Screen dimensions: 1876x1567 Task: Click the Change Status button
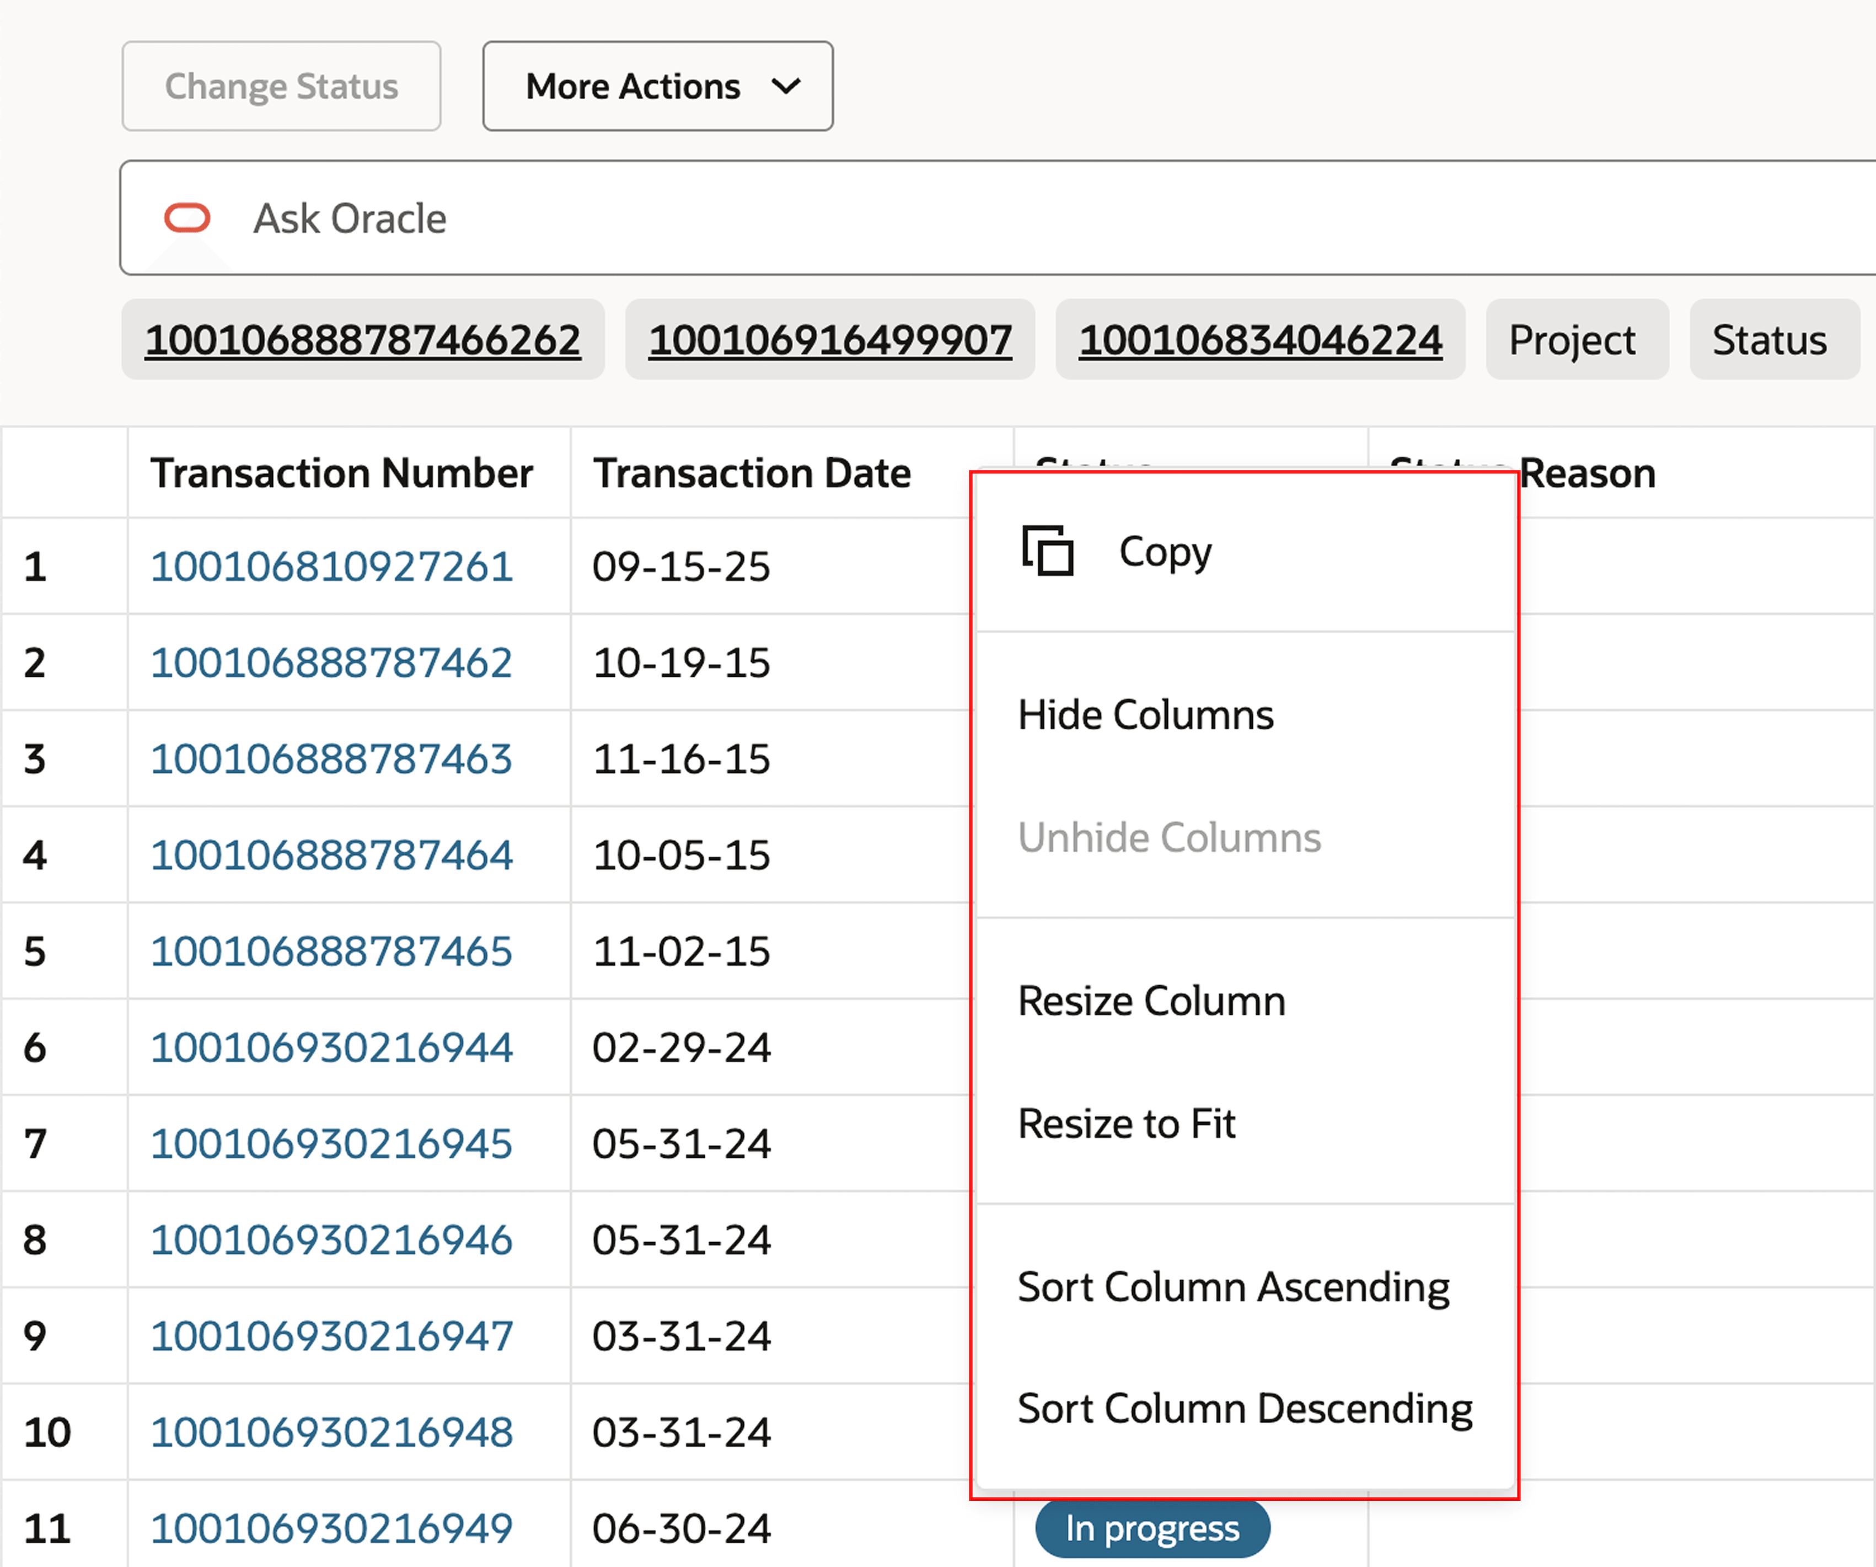tap(281, 85)
